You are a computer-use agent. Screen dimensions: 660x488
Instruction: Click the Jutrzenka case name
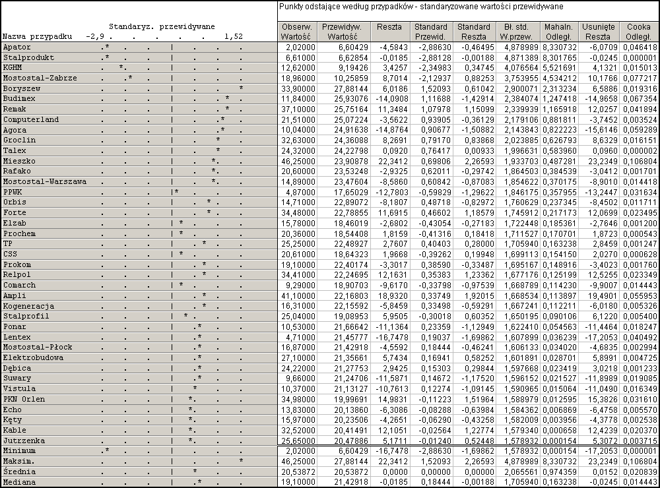pos(24,442)
